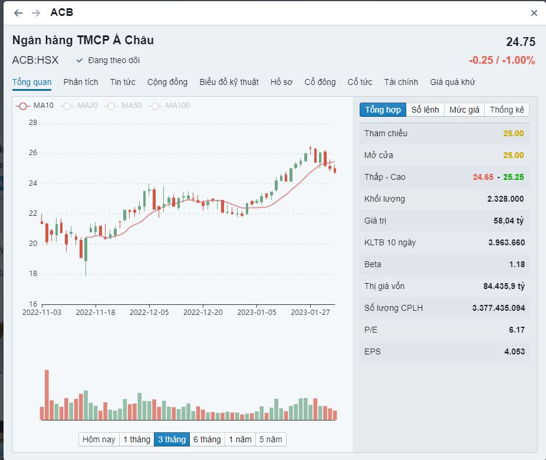Set chart range to '6 tháng'
Screen dimensions: 546x460
[x=207, y=439]
